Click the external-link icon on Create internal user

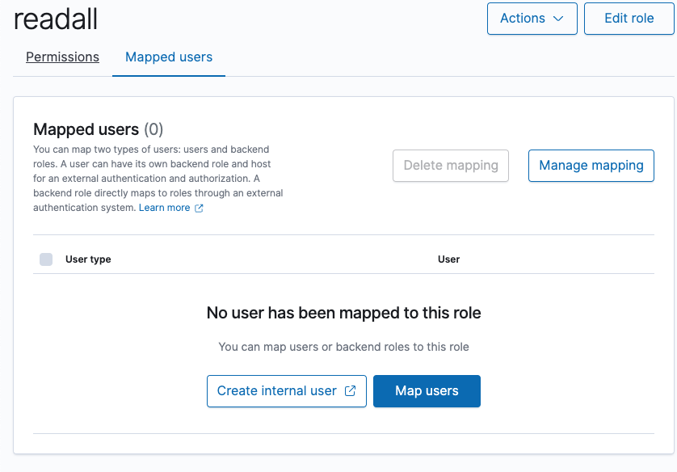coord(351,390)
